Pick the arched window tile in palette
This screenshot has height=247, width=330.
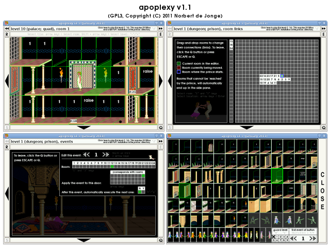208,146
